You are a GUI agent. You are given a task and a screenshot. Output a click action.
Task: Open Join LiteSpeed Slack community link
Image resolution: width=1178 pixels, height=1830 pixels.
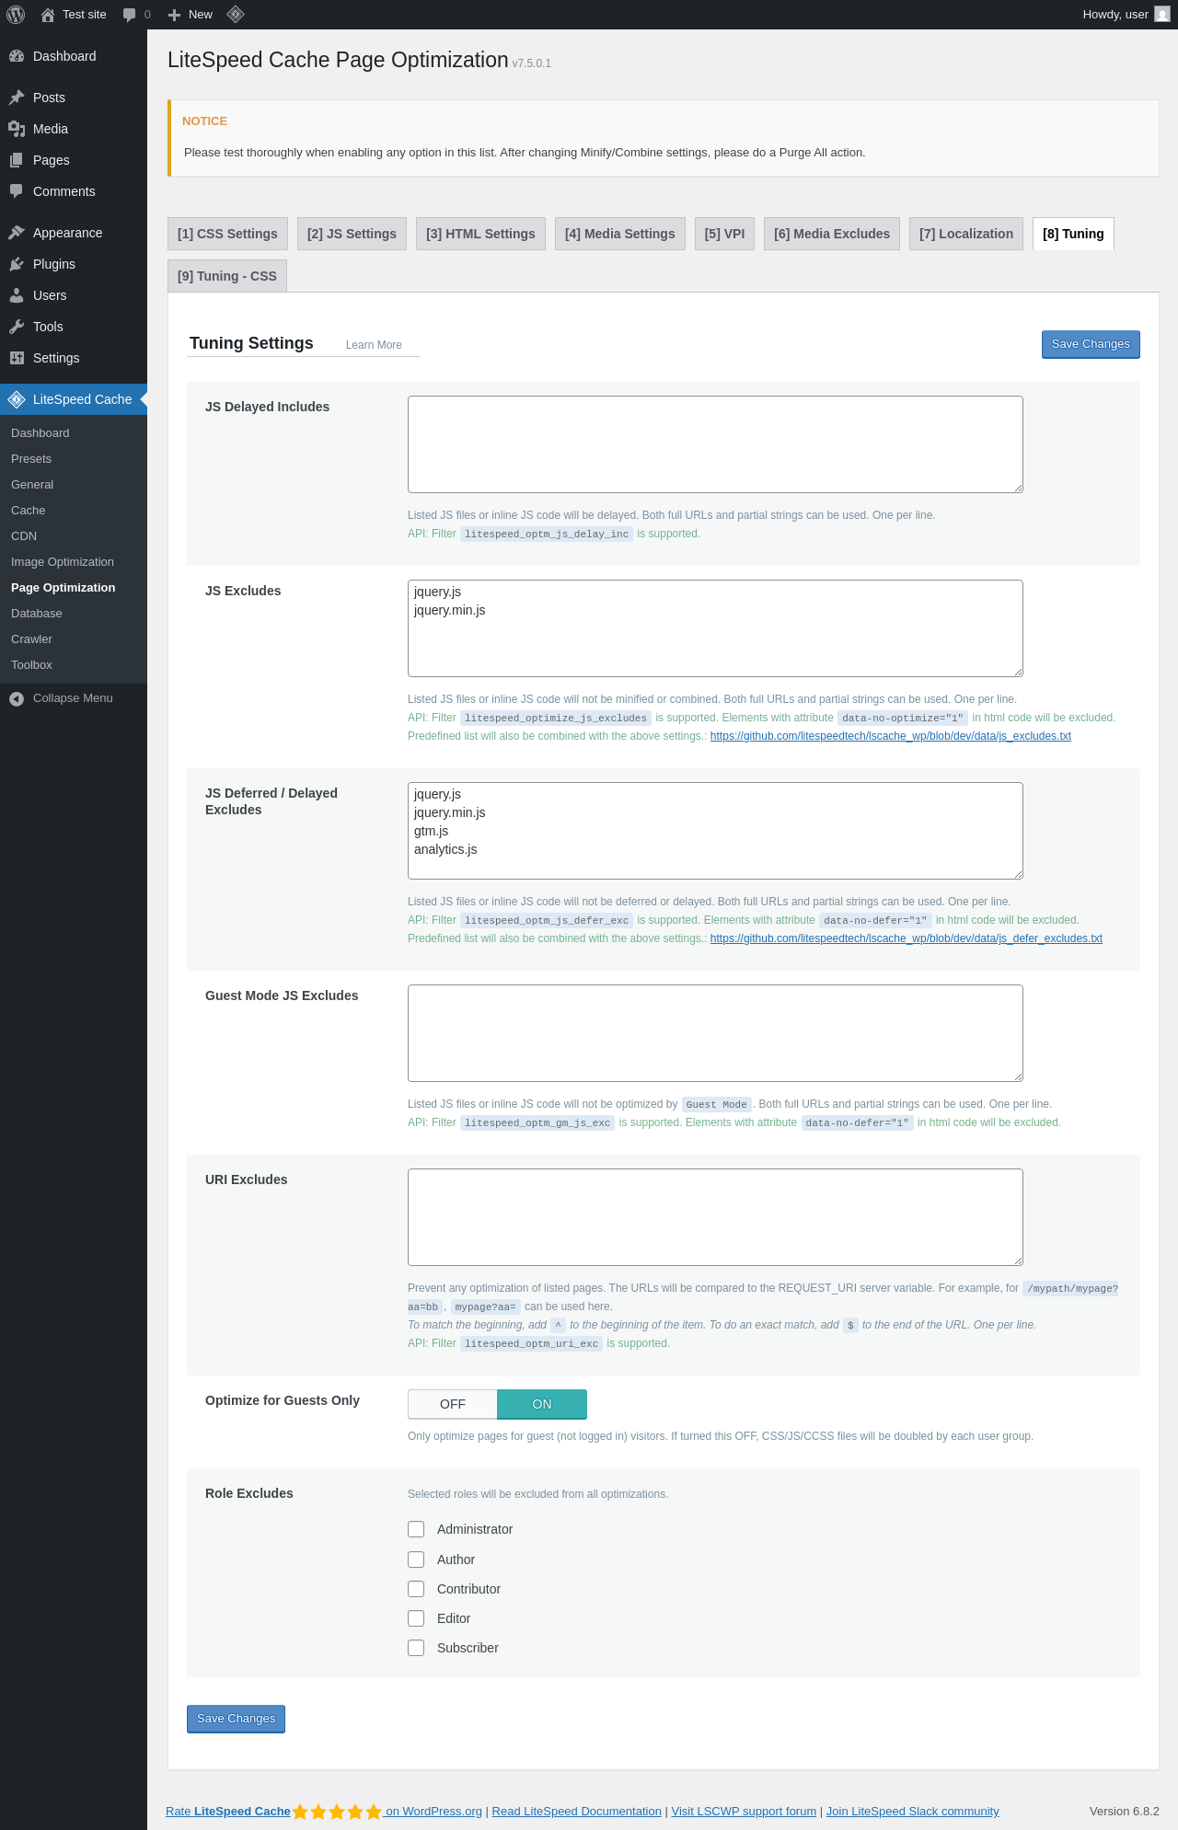click(x=912, y=1812)
